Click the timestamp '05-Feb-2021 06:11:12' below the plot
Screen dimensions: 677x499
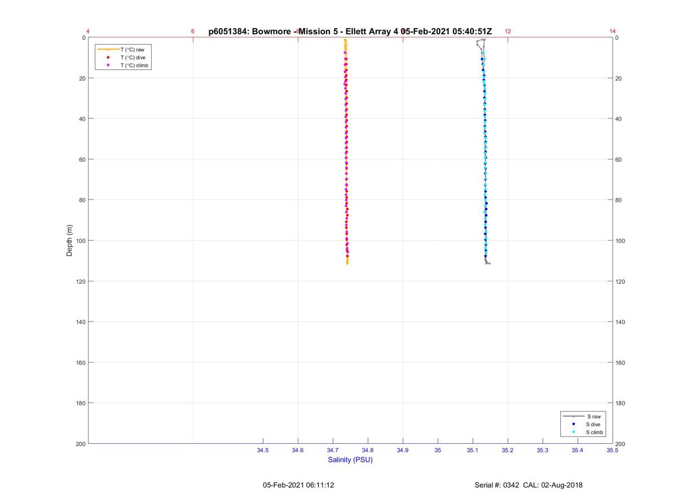(x=298, y=485)
